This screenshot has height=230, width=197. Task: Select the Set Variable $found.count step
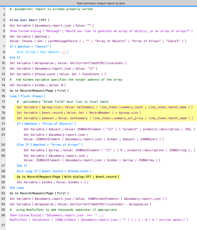(58, 74)
